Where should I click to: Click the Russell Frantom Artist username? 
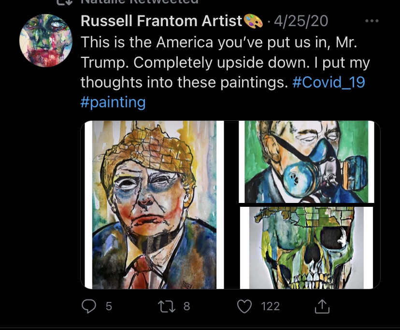(x=161, y=21)
